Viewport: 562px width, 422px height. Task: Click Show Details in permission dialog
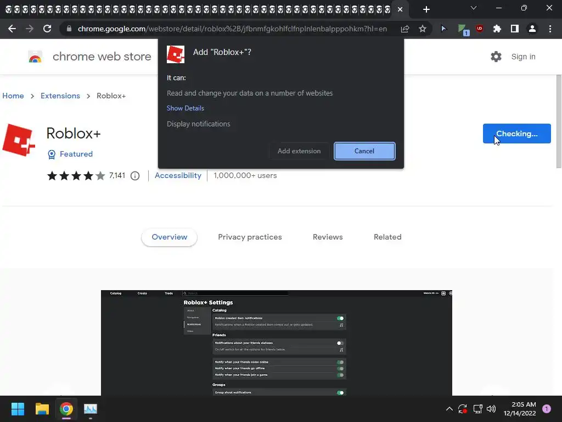click(x=186, y=108)
